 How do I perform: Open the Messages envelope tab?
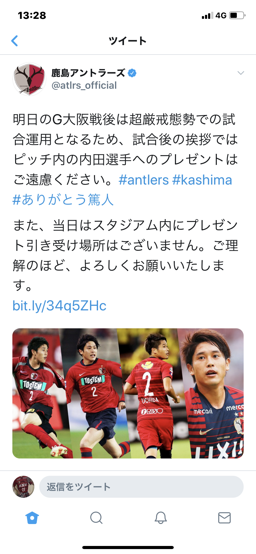click(x=224, y=518)
